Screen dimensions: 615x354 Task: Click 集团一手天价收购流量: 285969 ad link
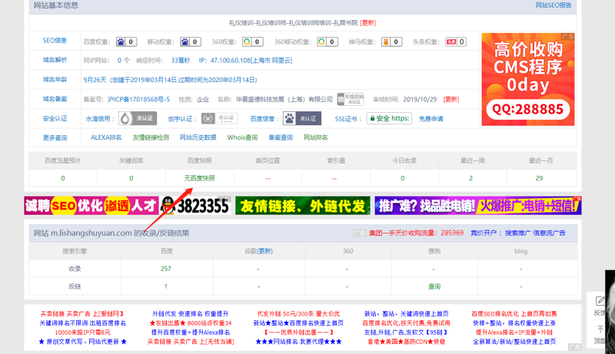tap(416, 233)
